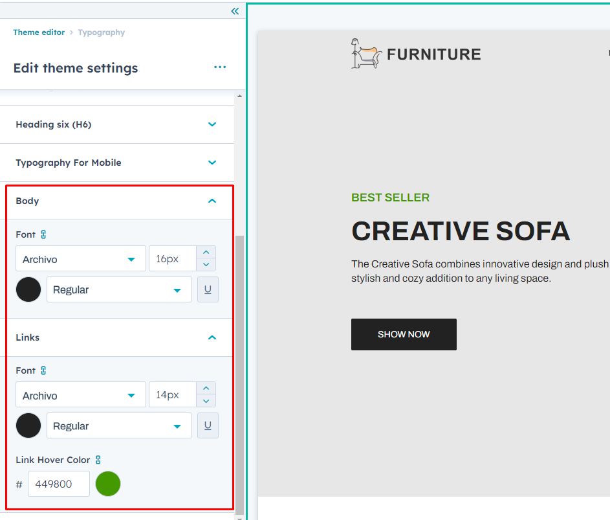This screenshot has width=610, height=520.
Task: Increase Body font size with up arrow
Action: point(206,253)
